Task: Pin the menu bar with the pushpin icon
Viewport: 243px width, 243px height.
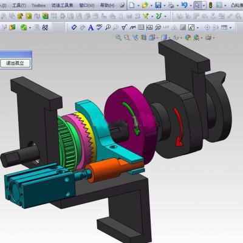Action: tap(122, 5)
